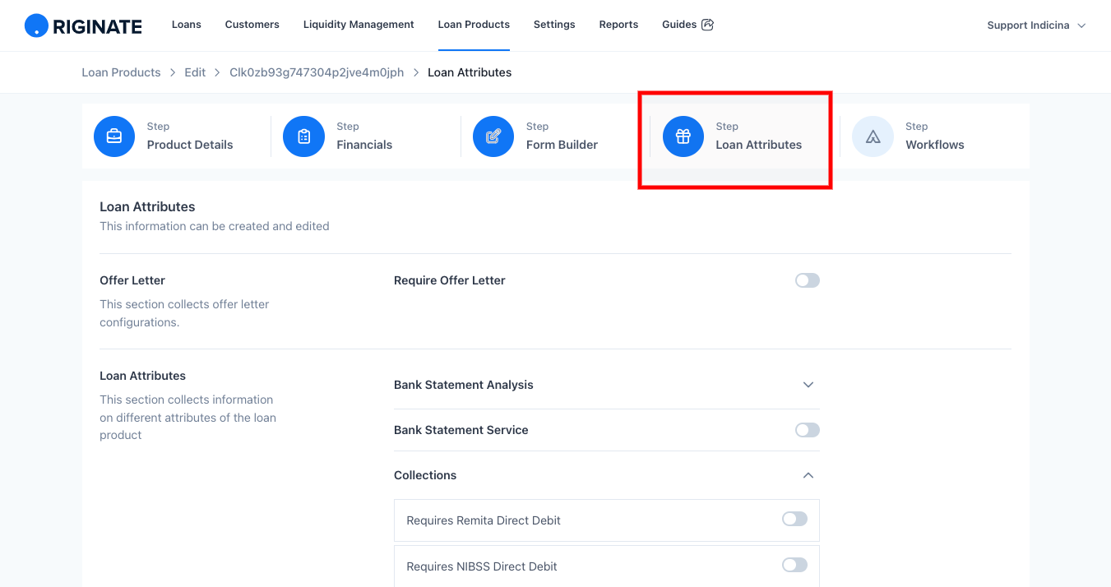The height and width of the screenshot is (587, 1111).
Task: Click the Loan Attributes gift step icon
Action: (683, 136)
